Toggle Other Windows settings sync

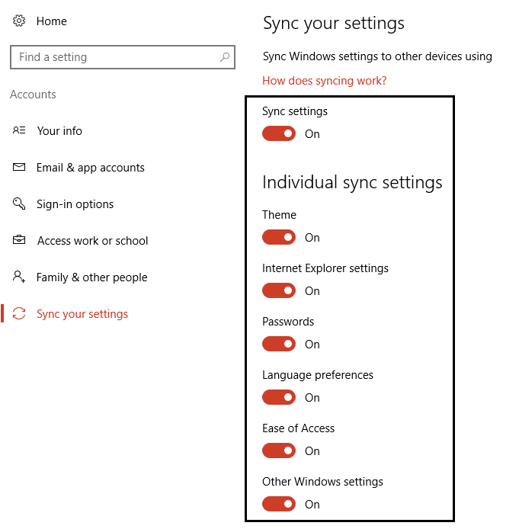point(279,504)
